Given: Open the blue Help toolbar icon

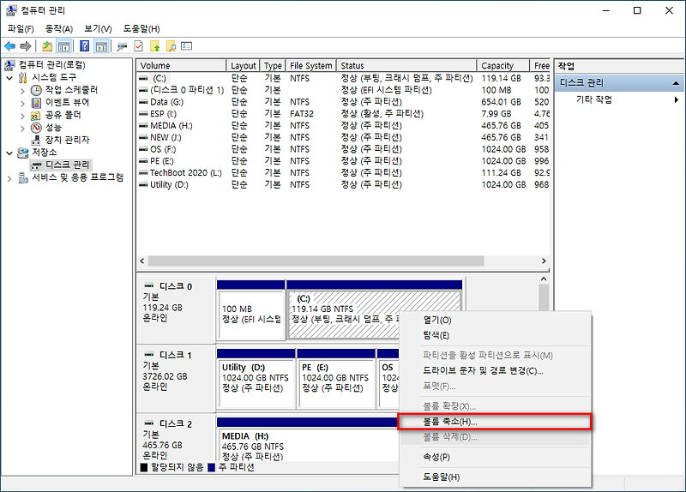Looking at the screenshot, I should pos(85,46).
